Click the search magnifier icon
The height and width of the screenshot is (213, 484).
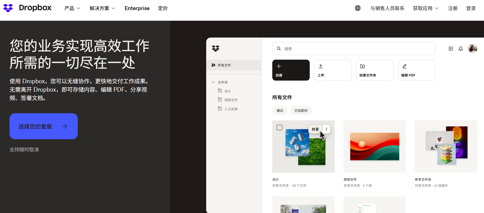click(279, 48)
